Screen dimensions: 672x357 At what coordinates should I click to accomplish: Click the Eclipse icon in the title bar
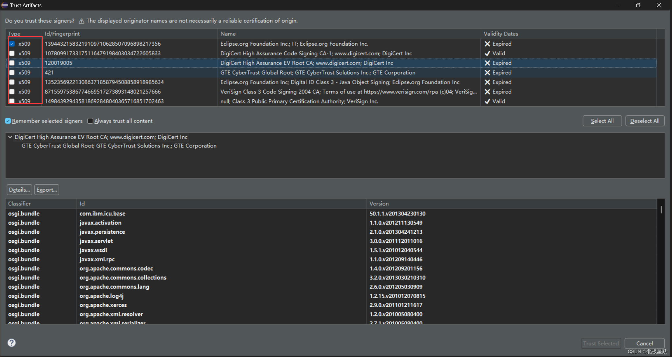5,5
